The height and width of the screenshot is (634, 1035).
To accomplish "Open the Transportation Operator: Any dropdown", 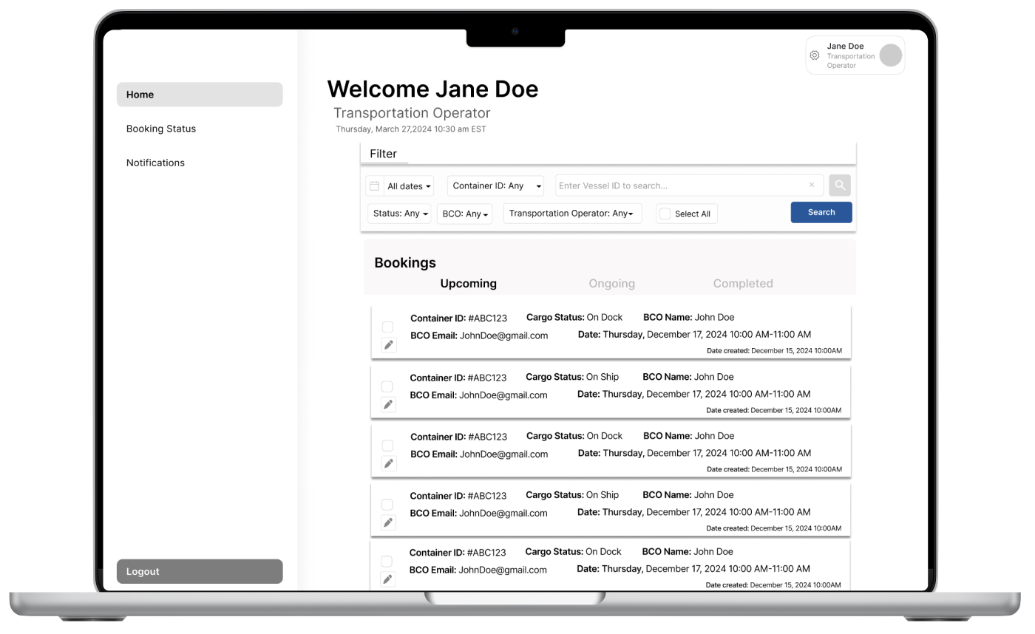I will pyautogui.click(x=571, y=214).
